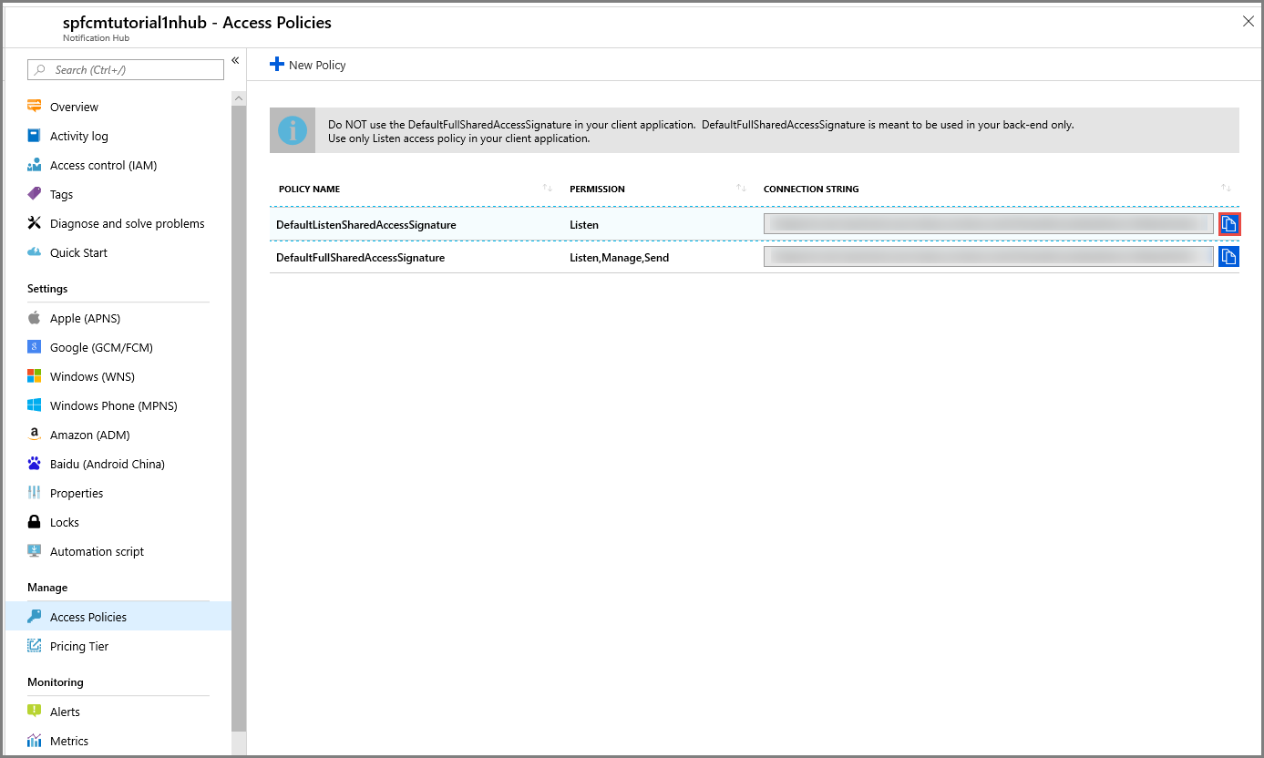Copy the DefaultFullSharedAccessSignature connection string
This screenshot has height=758, width=1264.
pyautogui.click(x=1228, y=257)
